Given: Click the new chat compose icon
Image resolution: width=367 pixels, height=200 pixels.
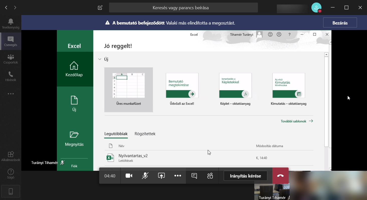Looking at the screenshot, I should pyautogui.click(x=100, y=7).
